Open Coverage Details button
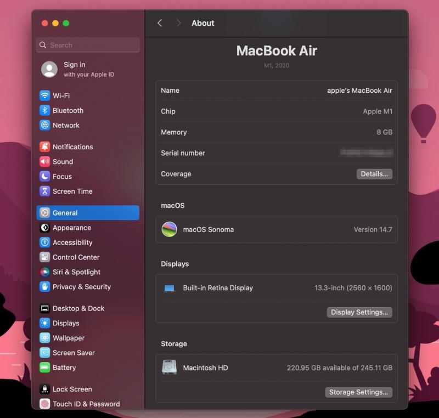Image resolution: width=439 pixels, height=418 pixels. (x=374, y=174)
